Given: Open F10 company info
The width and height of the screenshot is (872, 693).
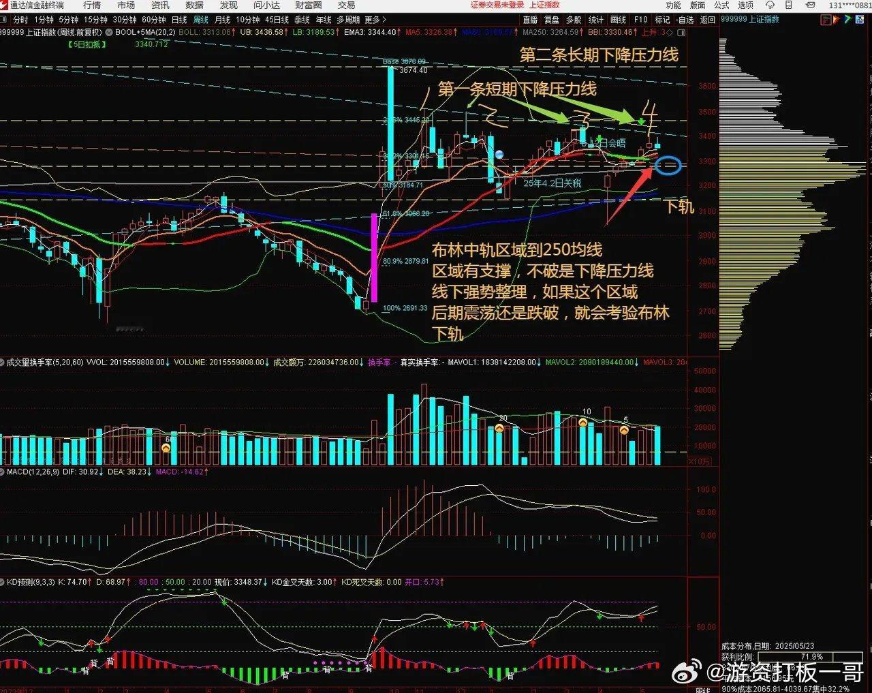Looking at the screenshot, I should pos(641,20).
